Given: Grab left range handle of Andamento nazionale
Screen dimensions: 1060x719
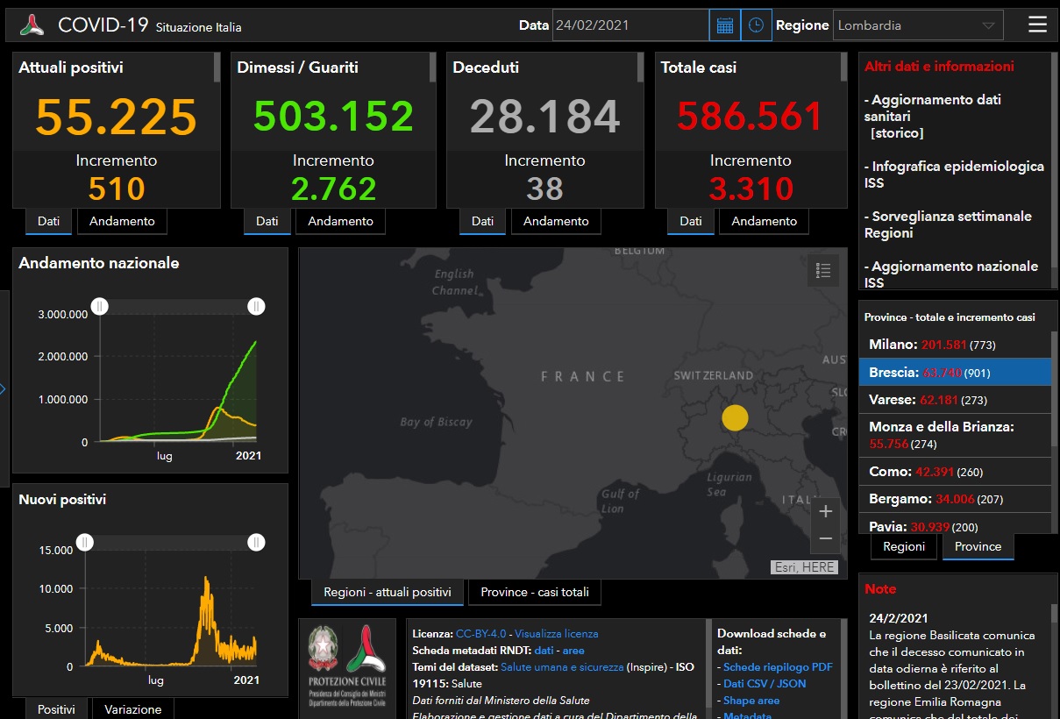Looking at the screenshot, I should [x=100, y=306].
